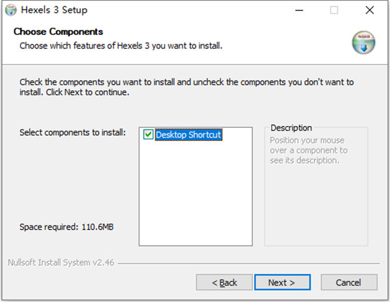This screenshot has width=390, height=302.
Task: Click the installer logo in the header
Action: (363, 42)
